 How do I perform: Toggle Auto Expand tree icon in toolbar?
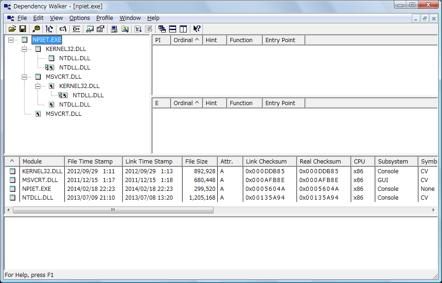[x=49, y=29]
